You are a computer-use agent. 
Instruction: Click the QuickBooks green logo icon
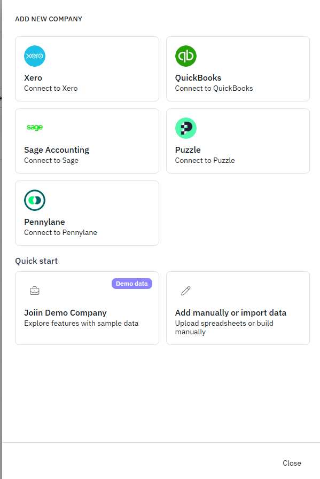185,56
